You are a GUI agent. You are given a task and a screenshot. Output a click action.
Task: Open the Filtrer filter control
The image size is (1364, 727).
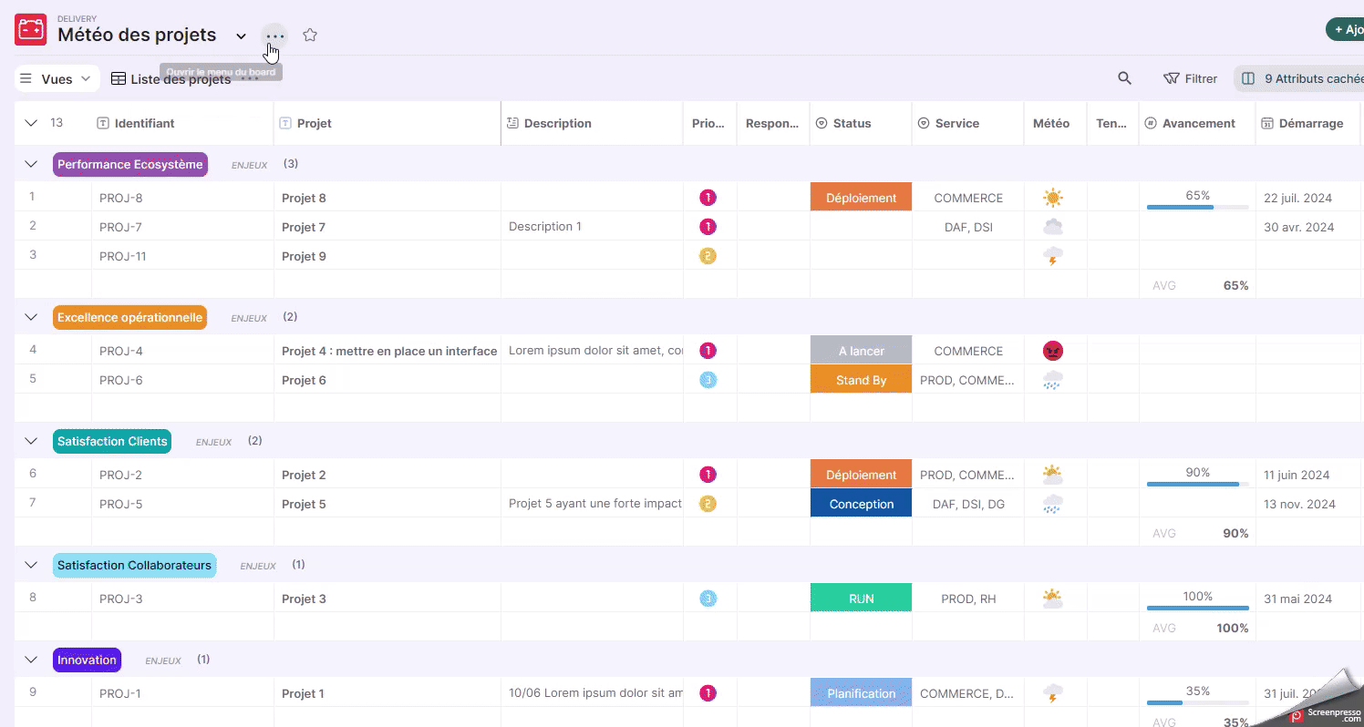pyautogui.click(x=1191, y=78)
